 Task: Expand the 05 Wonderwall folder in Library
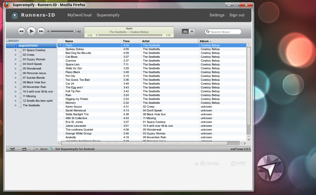tap(16, 69)
